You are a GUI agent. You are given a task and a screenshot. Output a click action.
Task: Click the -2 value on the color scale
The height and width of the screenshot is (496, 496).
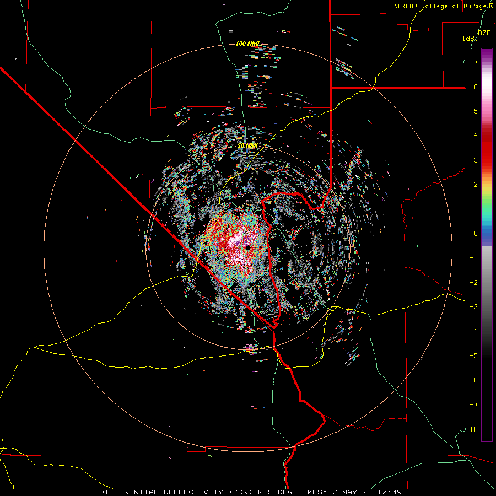[x=473, y=283]
